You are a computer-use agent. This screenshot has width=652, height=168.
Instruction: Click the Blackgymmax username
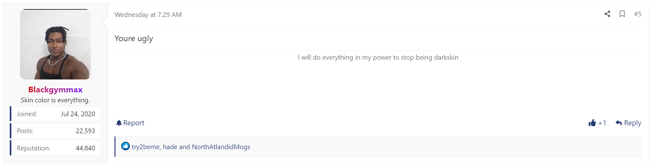[56, 89]
